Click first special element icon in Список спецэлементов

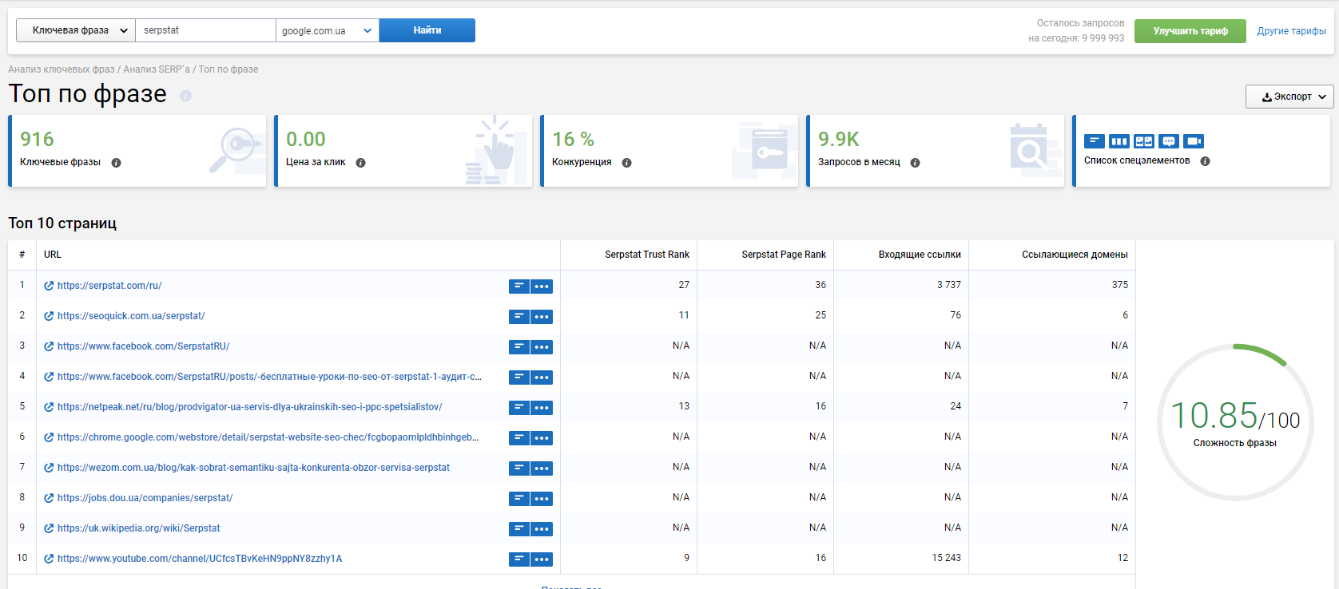pyautogui.click(x=1095, y=141)
